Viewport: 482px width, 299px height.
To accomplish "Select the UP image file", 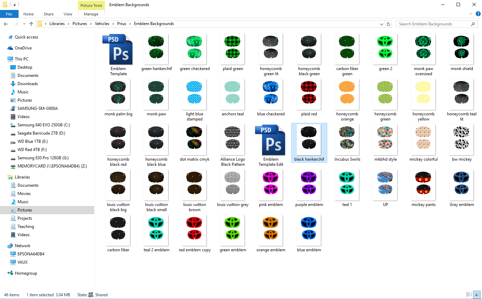I will (x=385, y=185).
